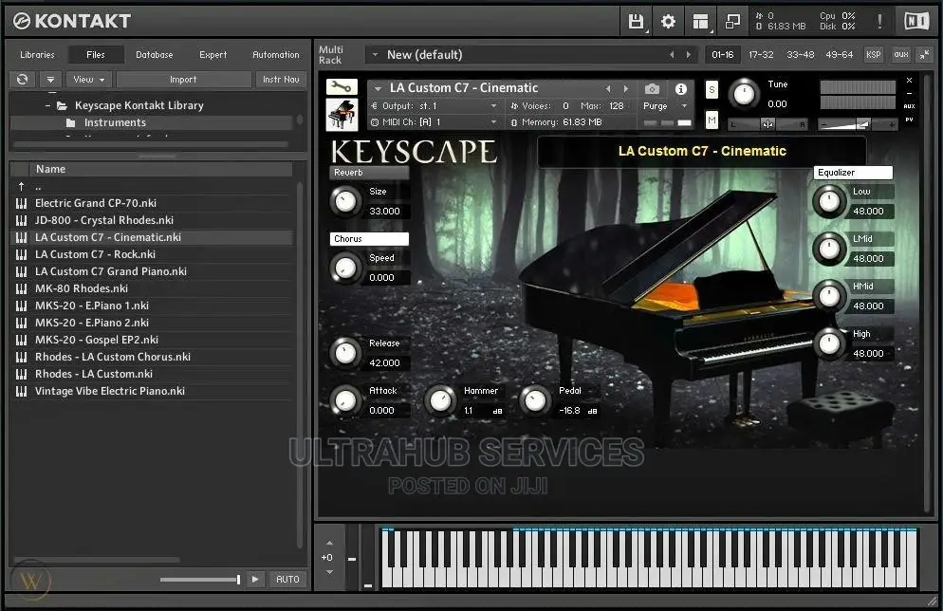Click the camera snapshot icon
Viewport: 943px width, 611px height.
click(x=652, y=89)
